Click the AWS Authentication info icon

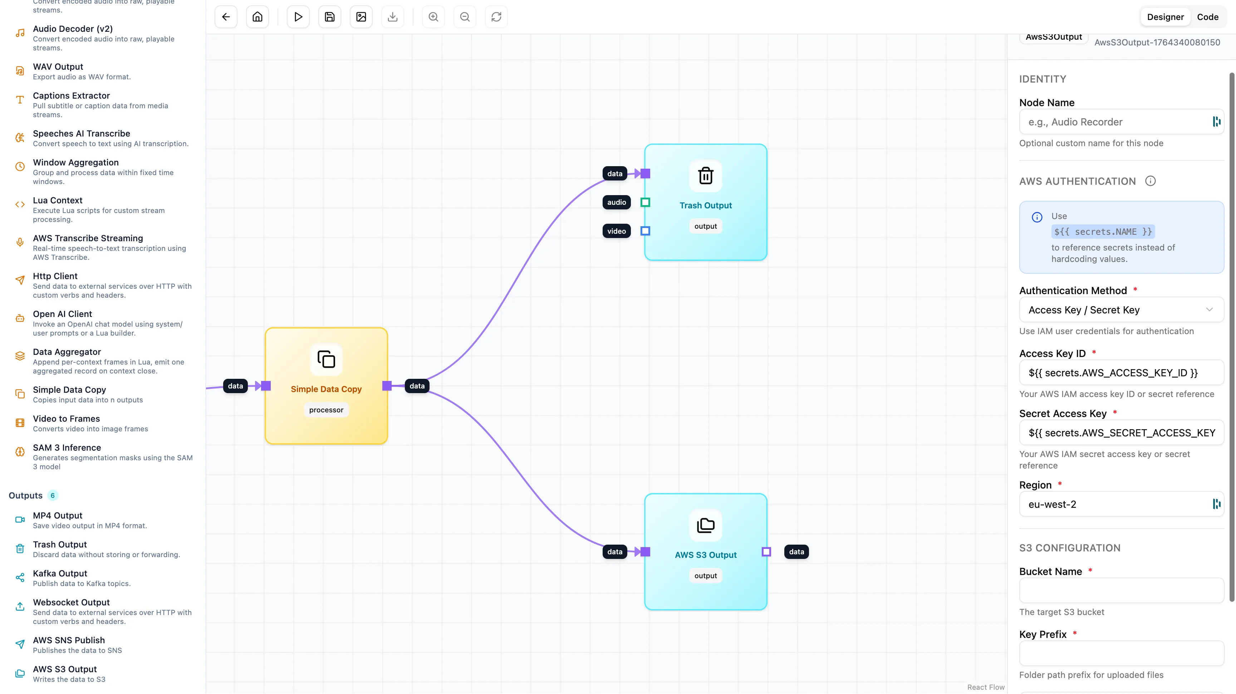[1150, 181]
